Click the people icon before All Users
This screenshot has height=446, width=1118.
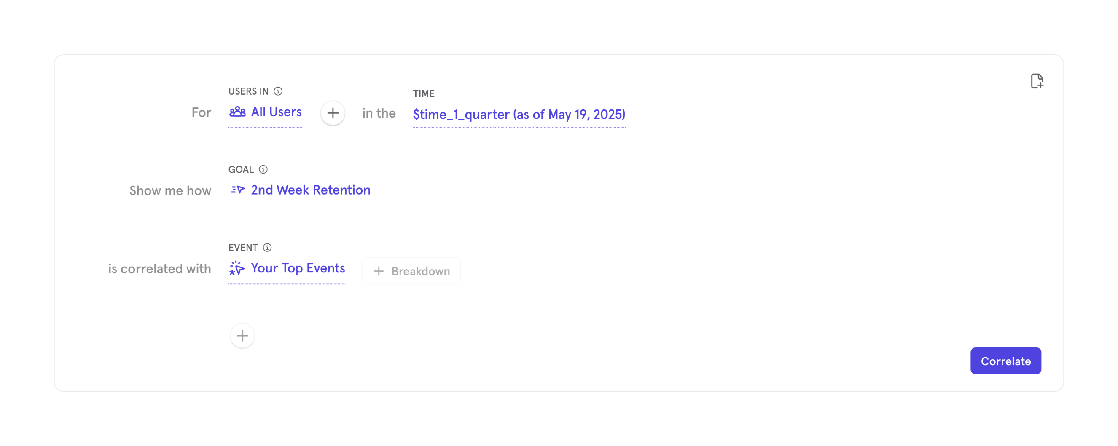click(x=237, y=112)
